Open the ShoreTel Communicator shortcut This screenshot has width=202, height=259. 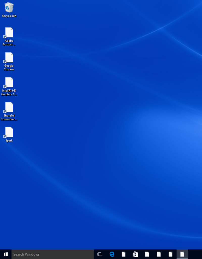[9, 107]
